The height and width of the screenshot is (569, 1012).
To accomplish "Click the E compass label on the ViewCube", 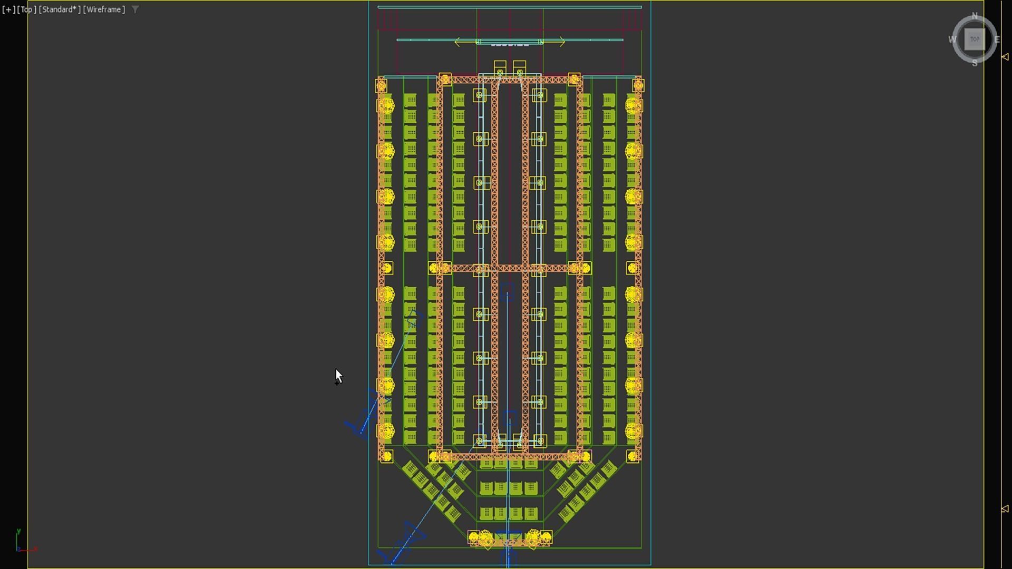I will (997, 40).
